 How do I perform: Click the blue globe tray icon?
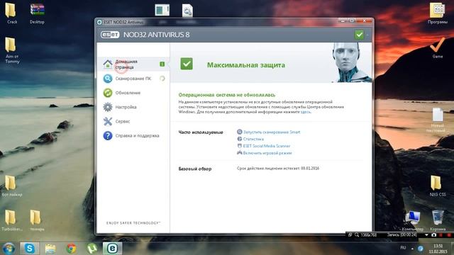click(x=421, y=249)
